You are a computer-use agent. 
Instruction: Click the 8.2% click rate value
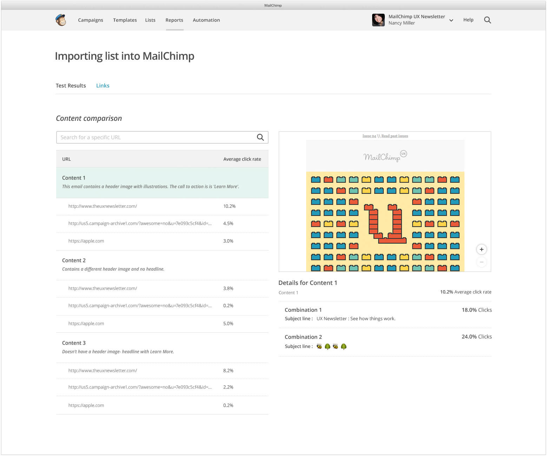[228, 371]
